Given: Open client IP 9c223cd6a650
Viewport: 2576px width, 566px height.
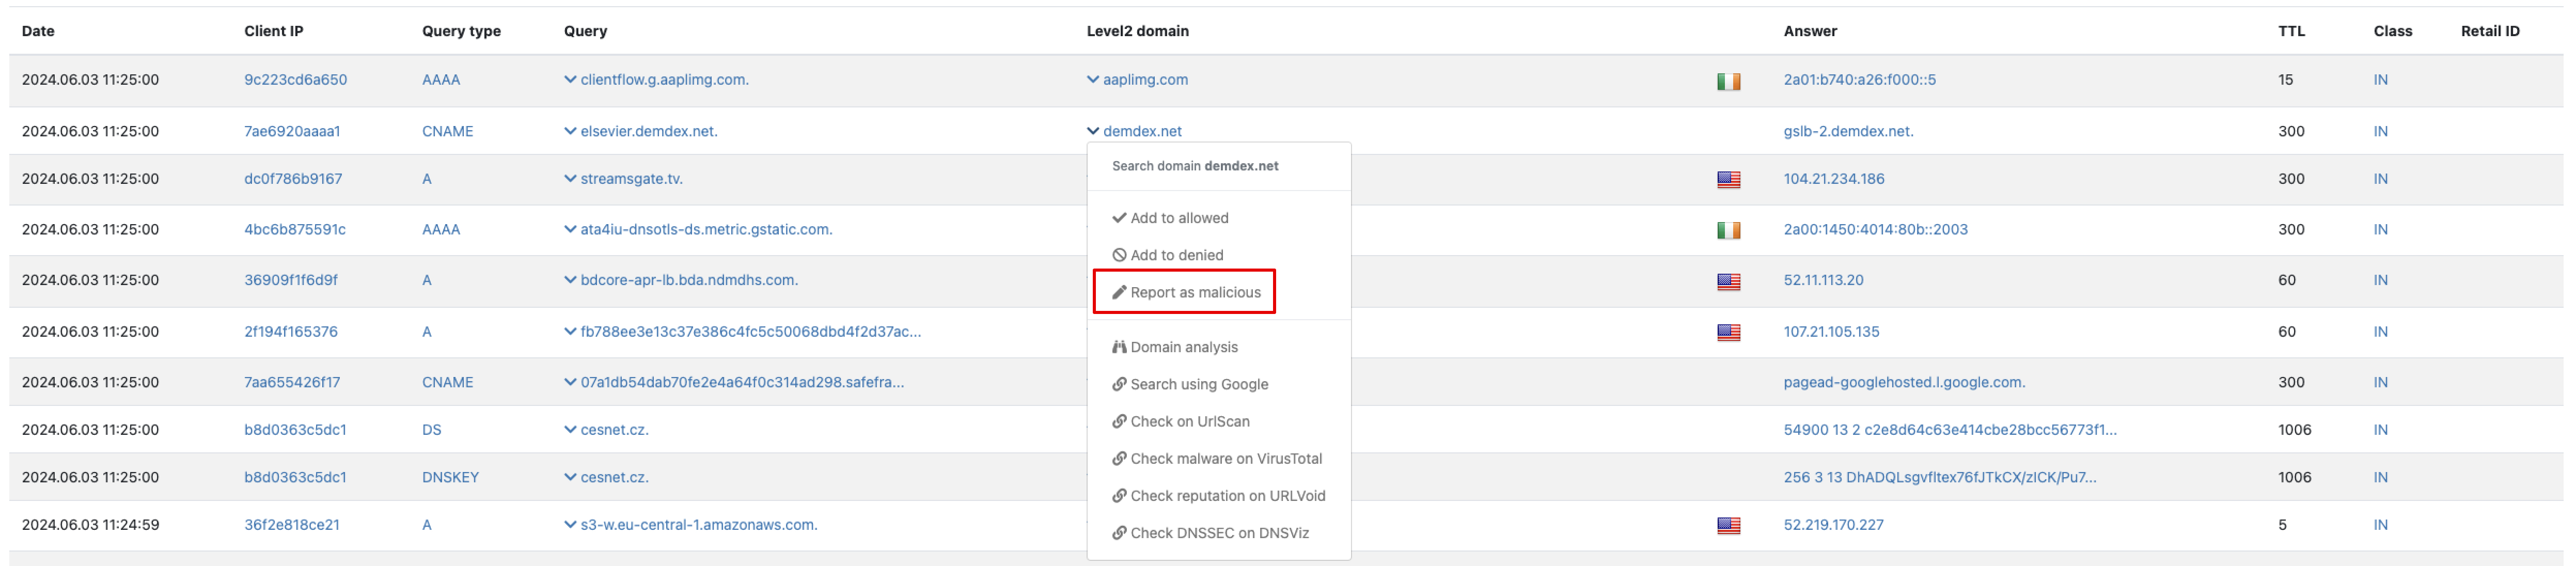Looking at the screenshot, I should coord(296,80).
